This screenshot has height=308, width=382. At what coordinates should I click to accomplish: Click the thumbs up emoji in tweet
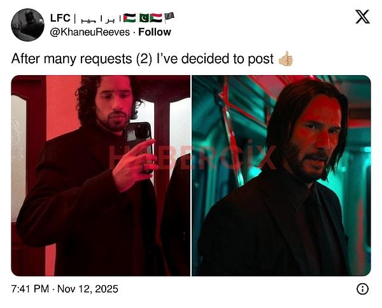click(x=285, y=59)
